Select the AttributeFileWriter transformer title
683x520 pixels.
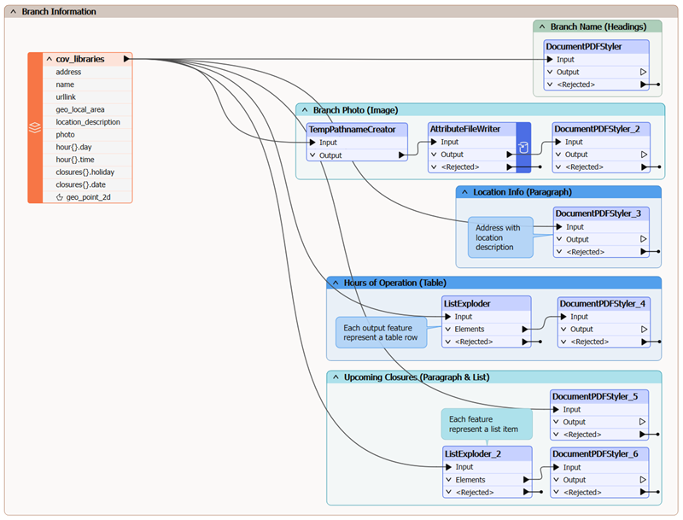(465, 129)
